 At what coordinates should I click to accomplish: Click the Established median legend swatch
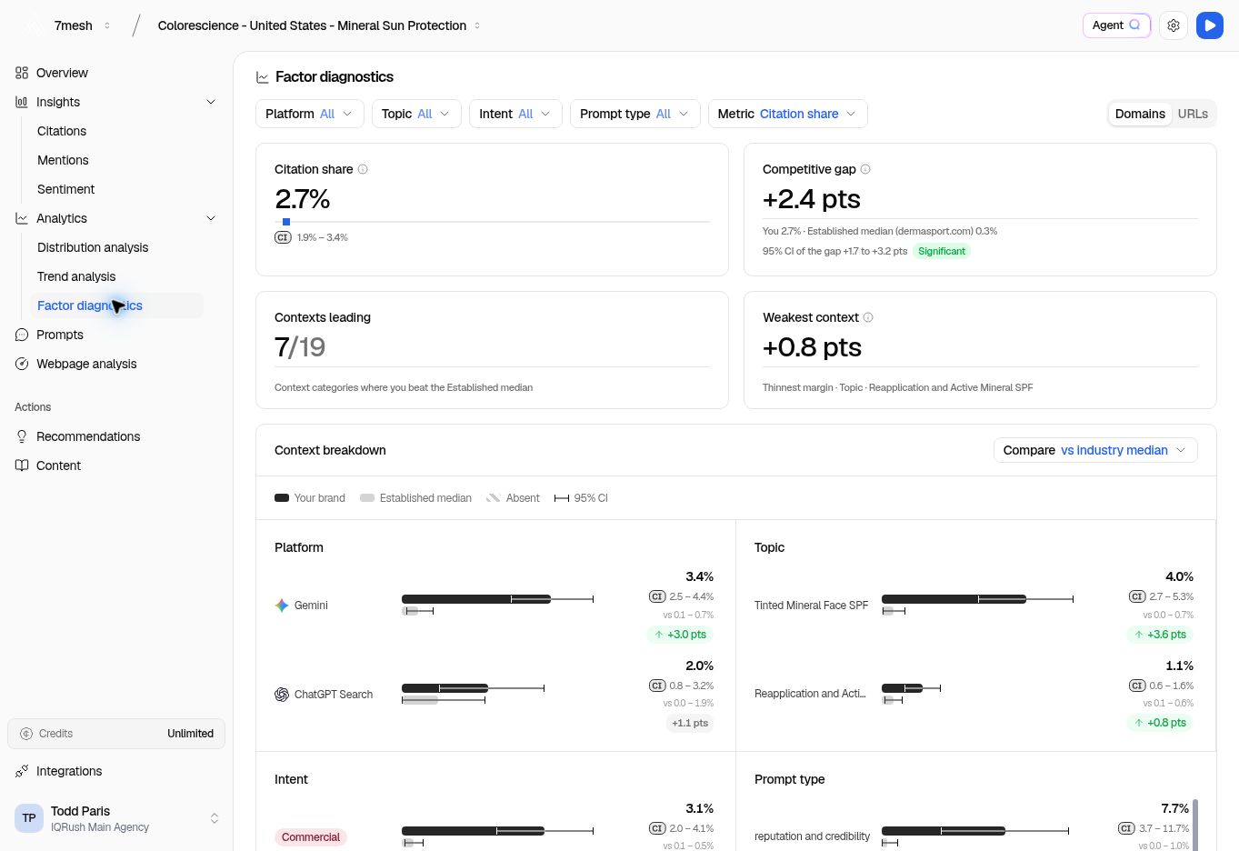[x=367, y=498]
